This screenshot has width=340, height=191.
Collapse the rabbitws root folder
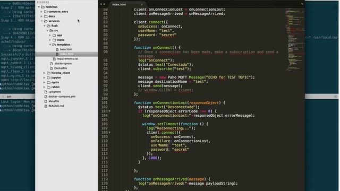pyautogui.click(x=39, y=7)
